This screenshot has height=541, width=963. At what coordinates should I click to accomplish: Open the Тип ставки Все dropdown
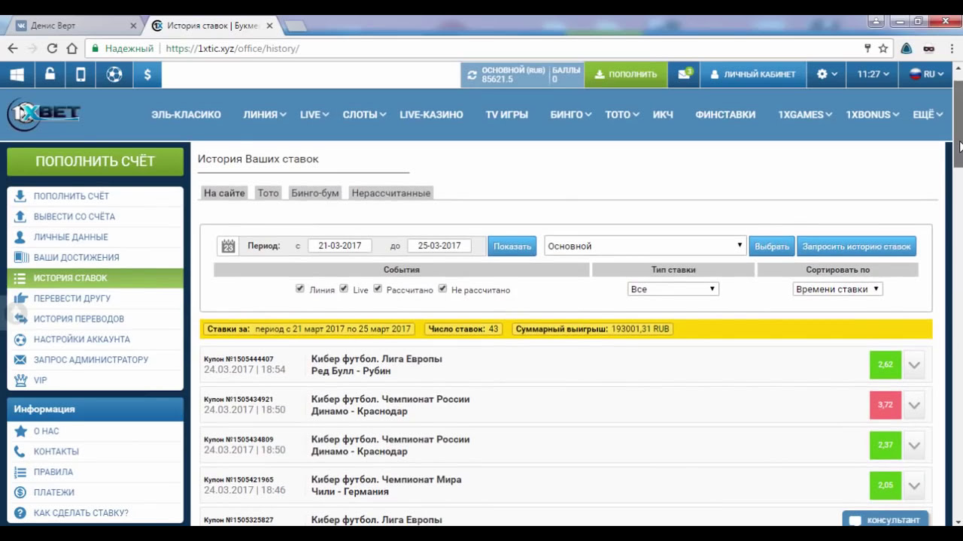pos(673,289)
